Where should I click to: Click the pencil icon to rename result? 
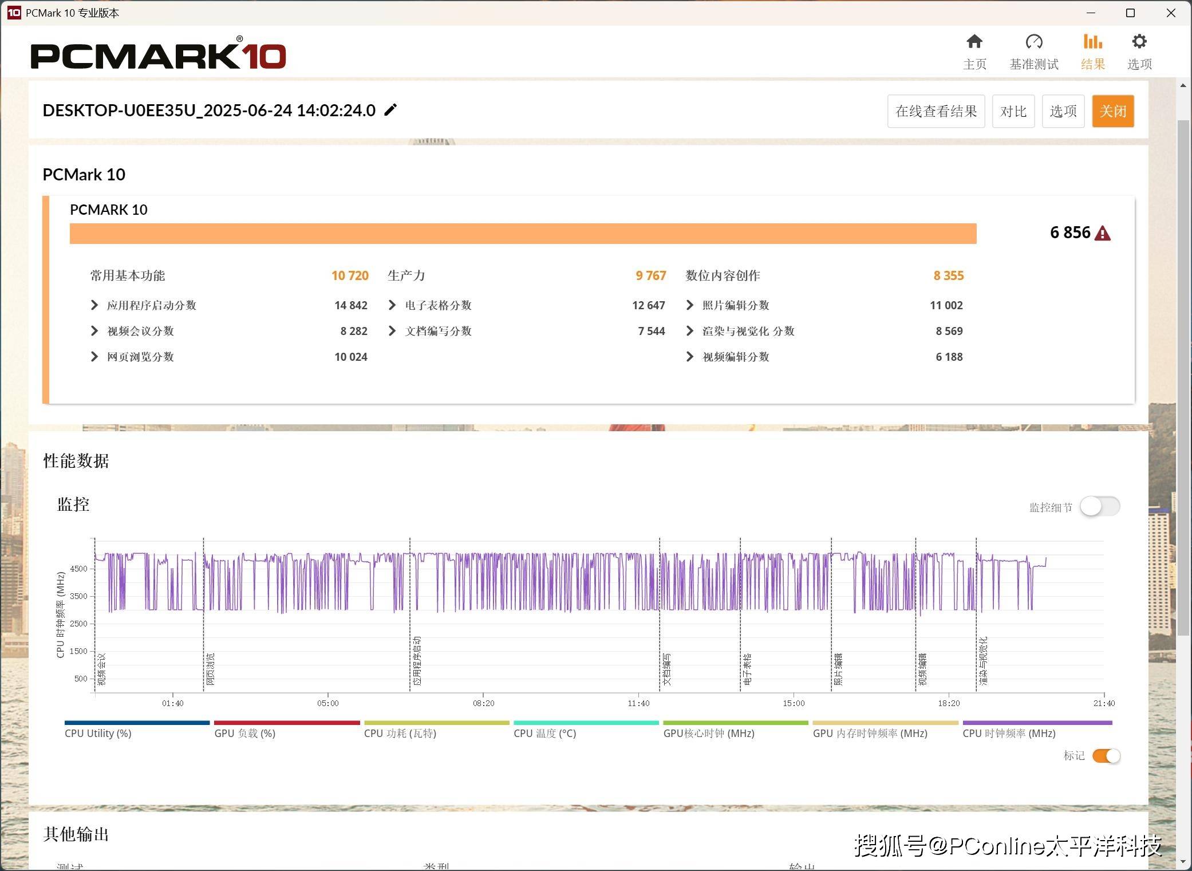(x=390, y=110)
